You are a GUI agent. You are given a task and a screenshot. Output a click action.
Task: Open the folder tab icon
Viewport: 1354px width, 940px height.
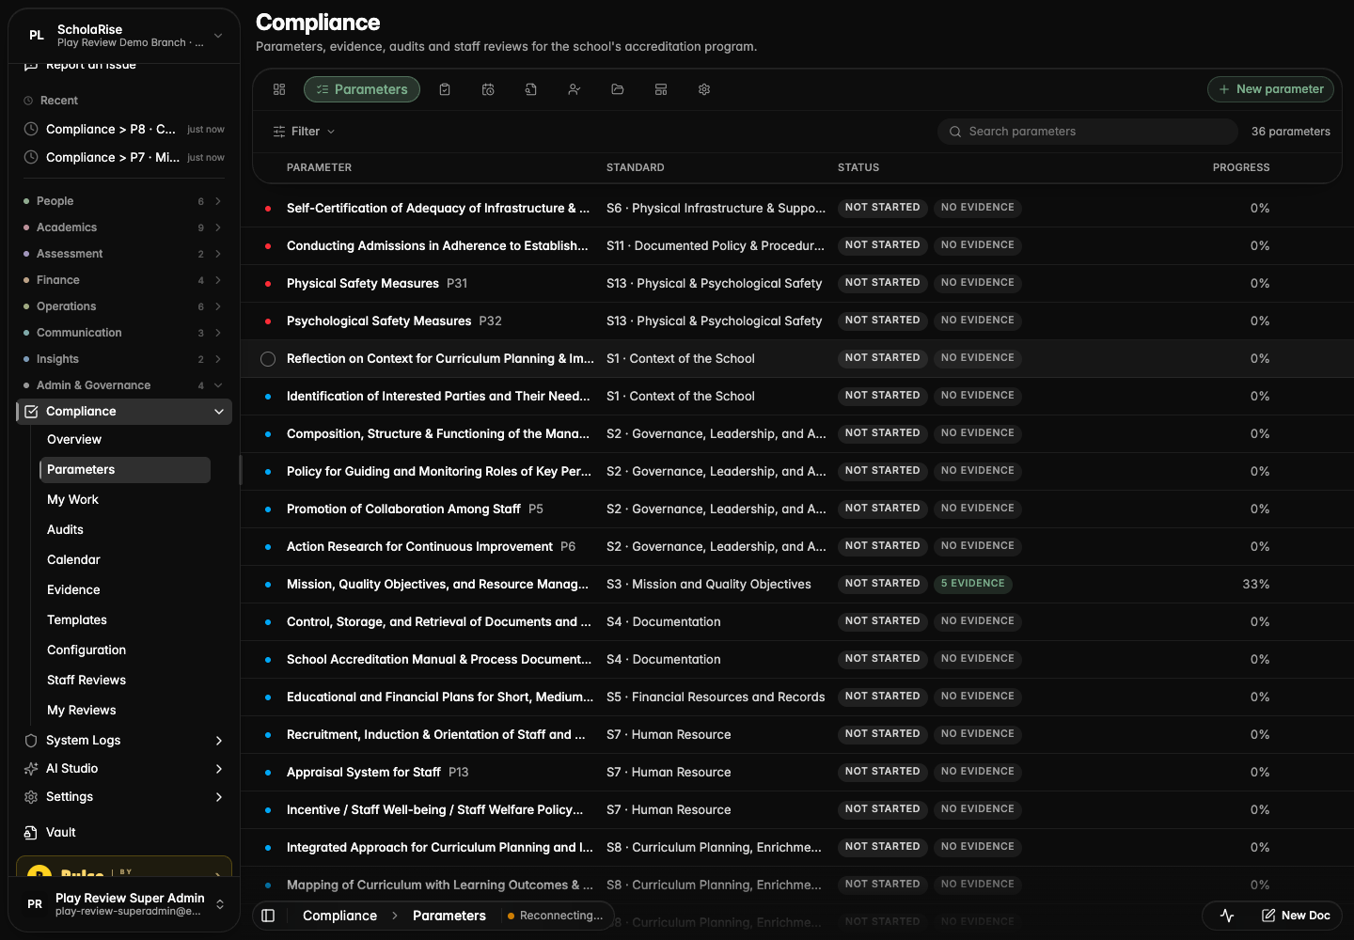618,89
